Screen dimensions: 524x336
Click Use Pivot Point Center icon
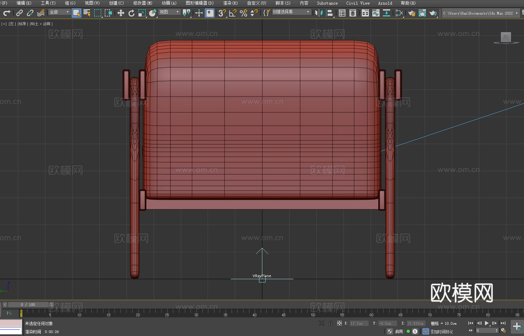pos(186,13)
